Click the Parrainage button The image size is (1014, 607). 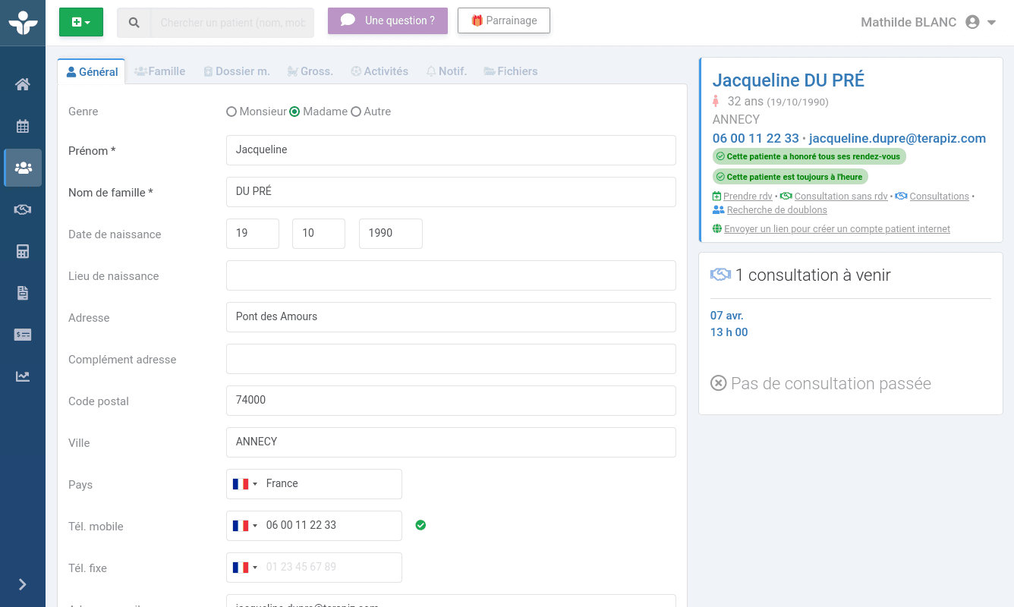pyautogui.click(x=504, y=20)
